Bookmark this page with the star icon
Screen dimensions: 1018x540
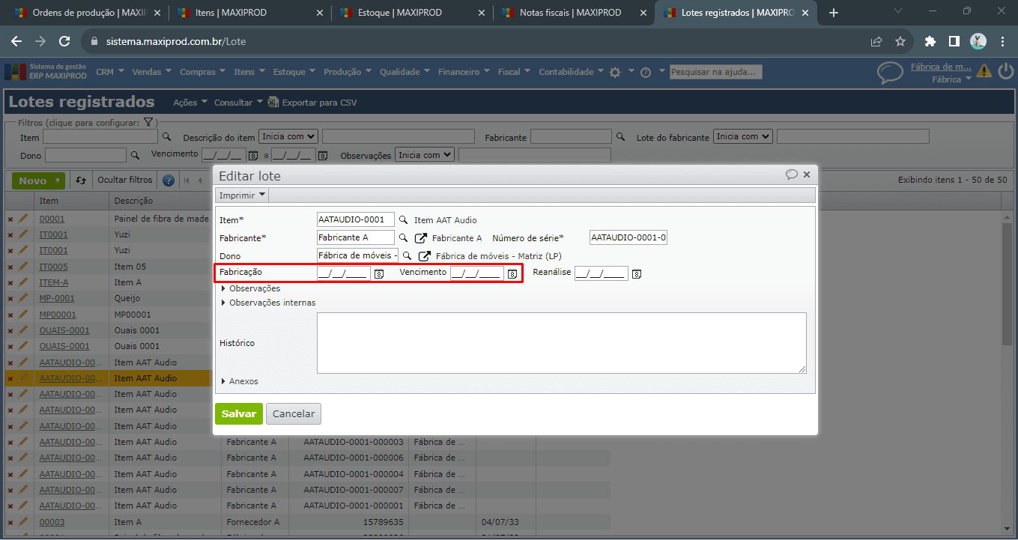tap(900, 41)
